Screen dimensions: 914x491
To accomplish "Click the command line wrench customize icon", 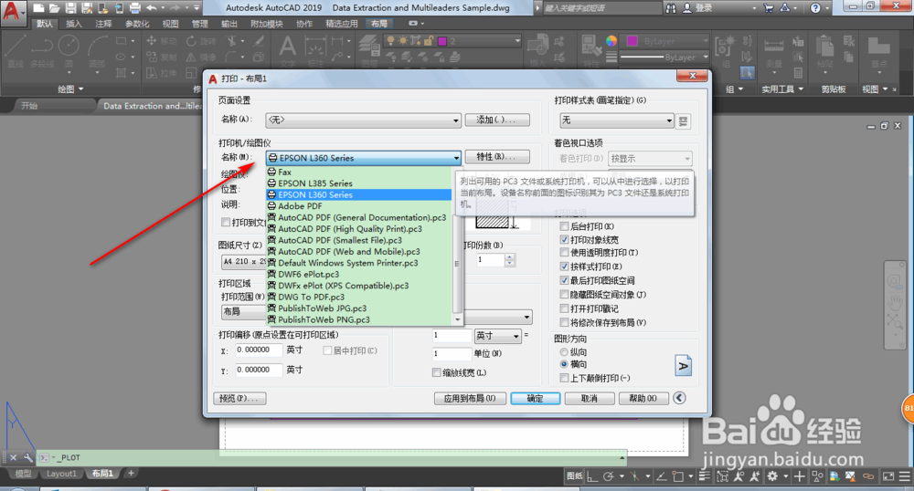I will [27, 458].
